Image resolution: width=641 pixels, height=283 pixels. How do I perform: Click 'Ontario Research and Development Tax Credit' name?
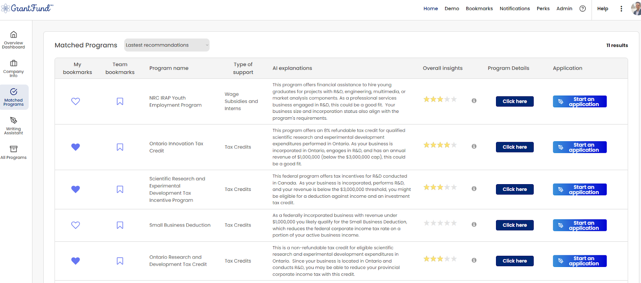(x=178, y=261)
